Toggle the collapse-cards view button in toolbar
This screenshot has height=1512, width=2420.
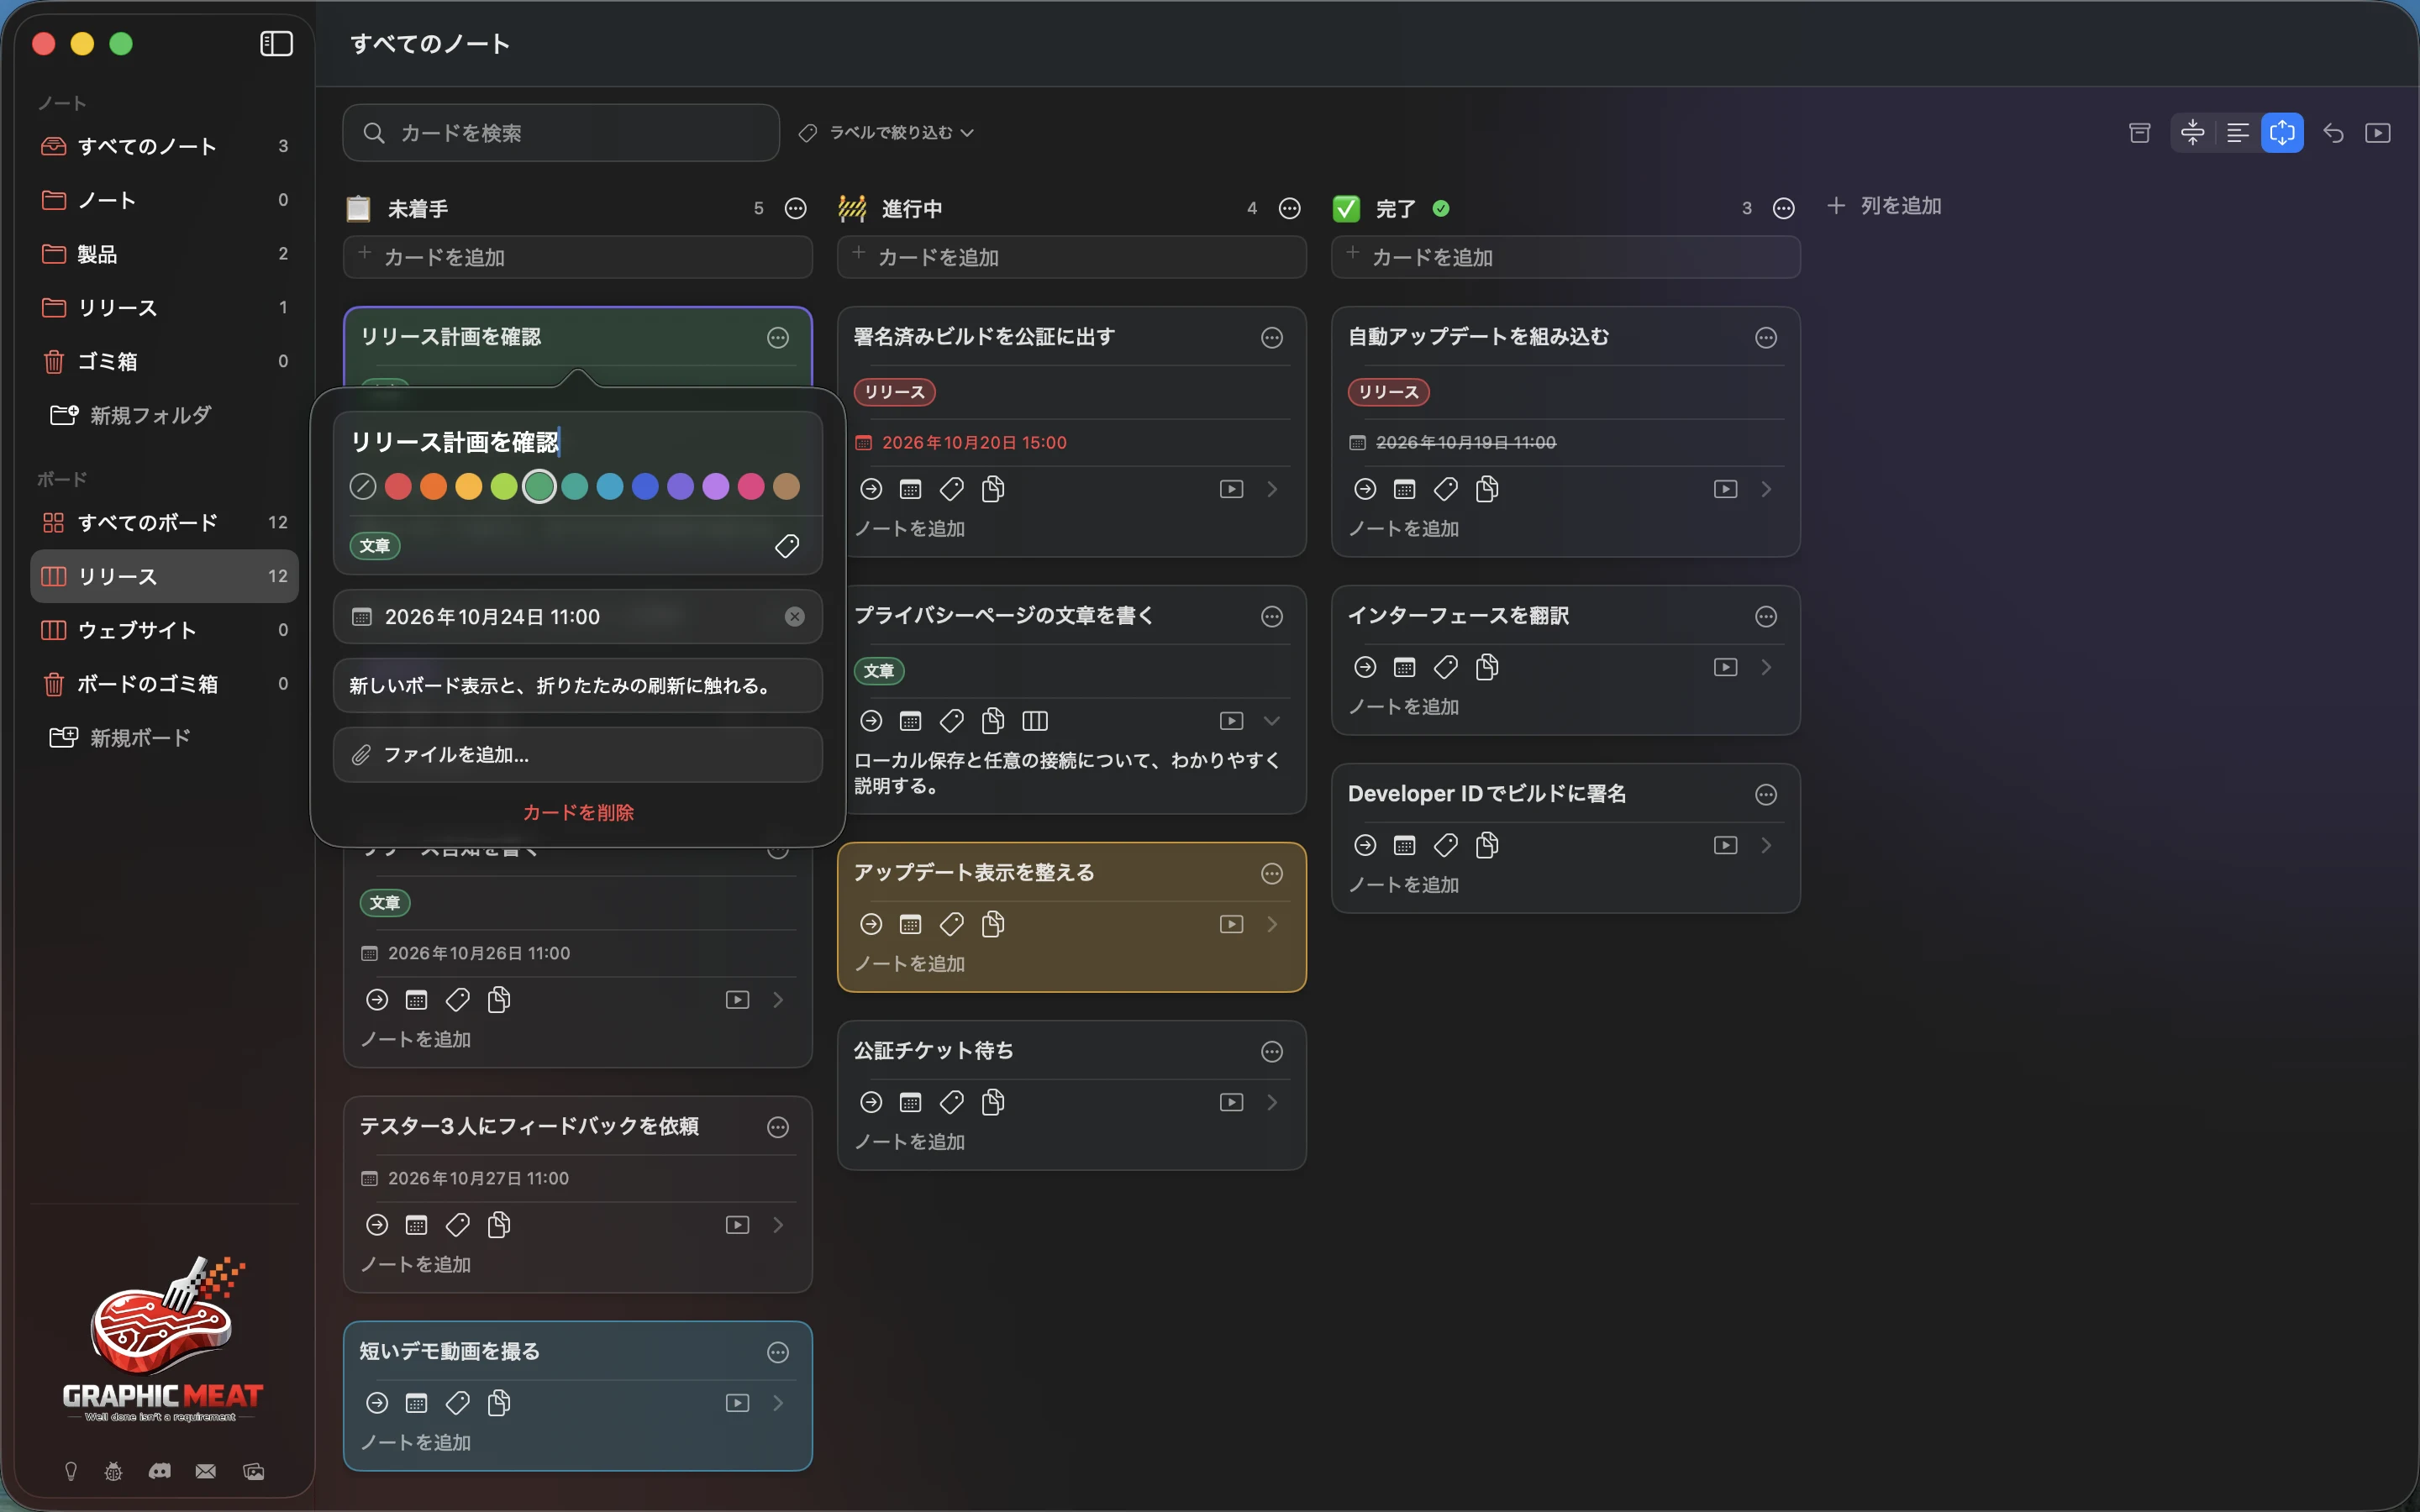pos(2192,133)
